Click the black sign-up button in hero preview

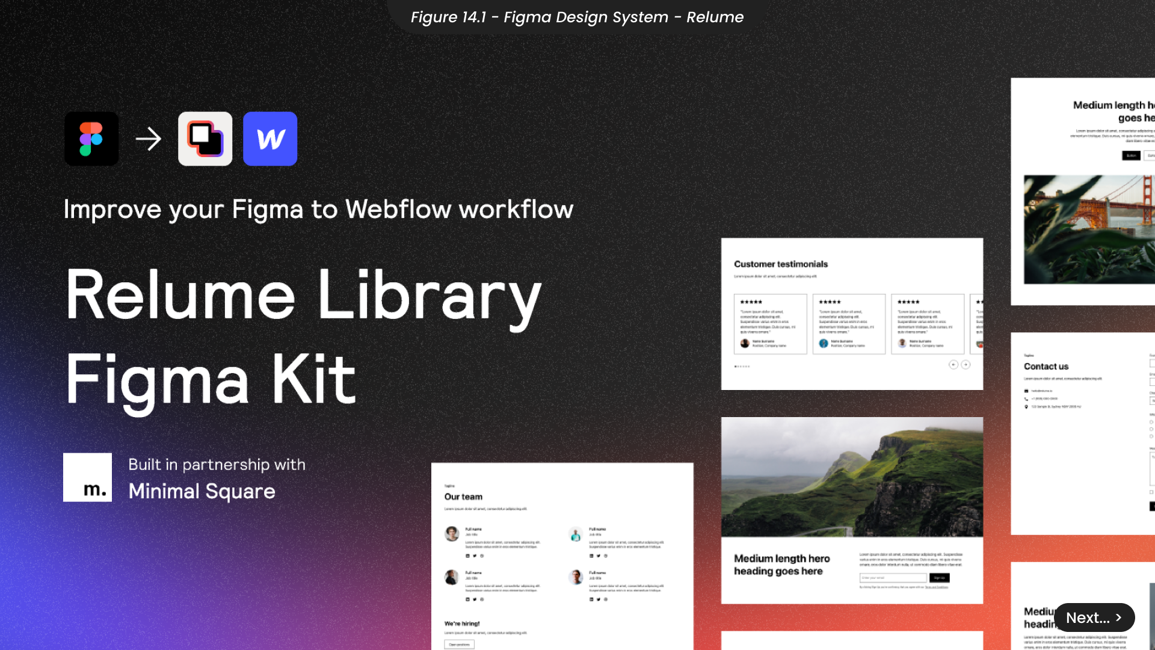coord(939,578)
